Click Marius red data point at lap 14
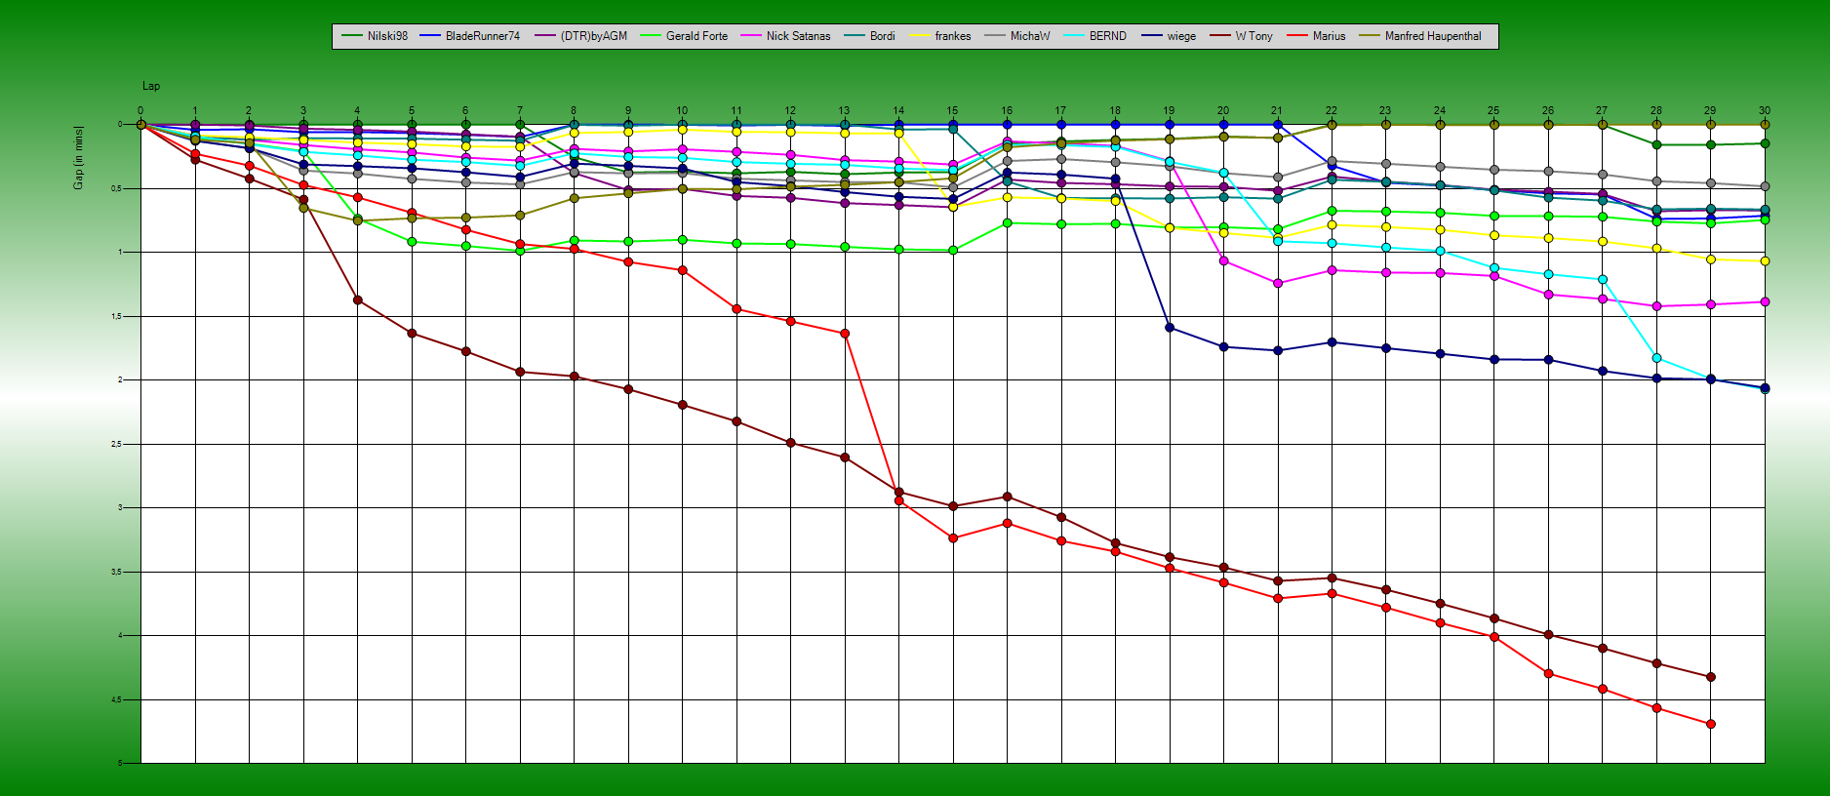1830x796 pixels. point(898,500)
